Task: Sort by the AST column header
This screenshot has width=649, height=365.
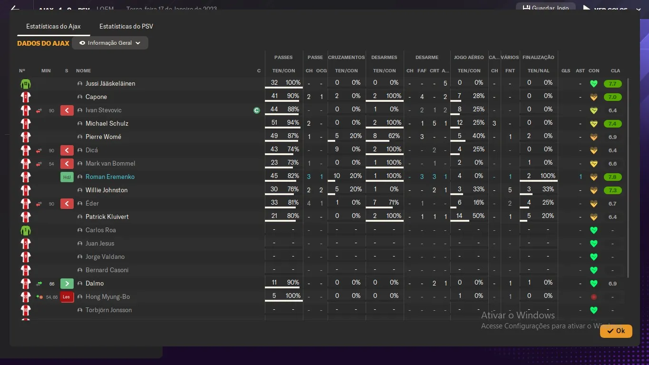Action: (x=580, y=71)
